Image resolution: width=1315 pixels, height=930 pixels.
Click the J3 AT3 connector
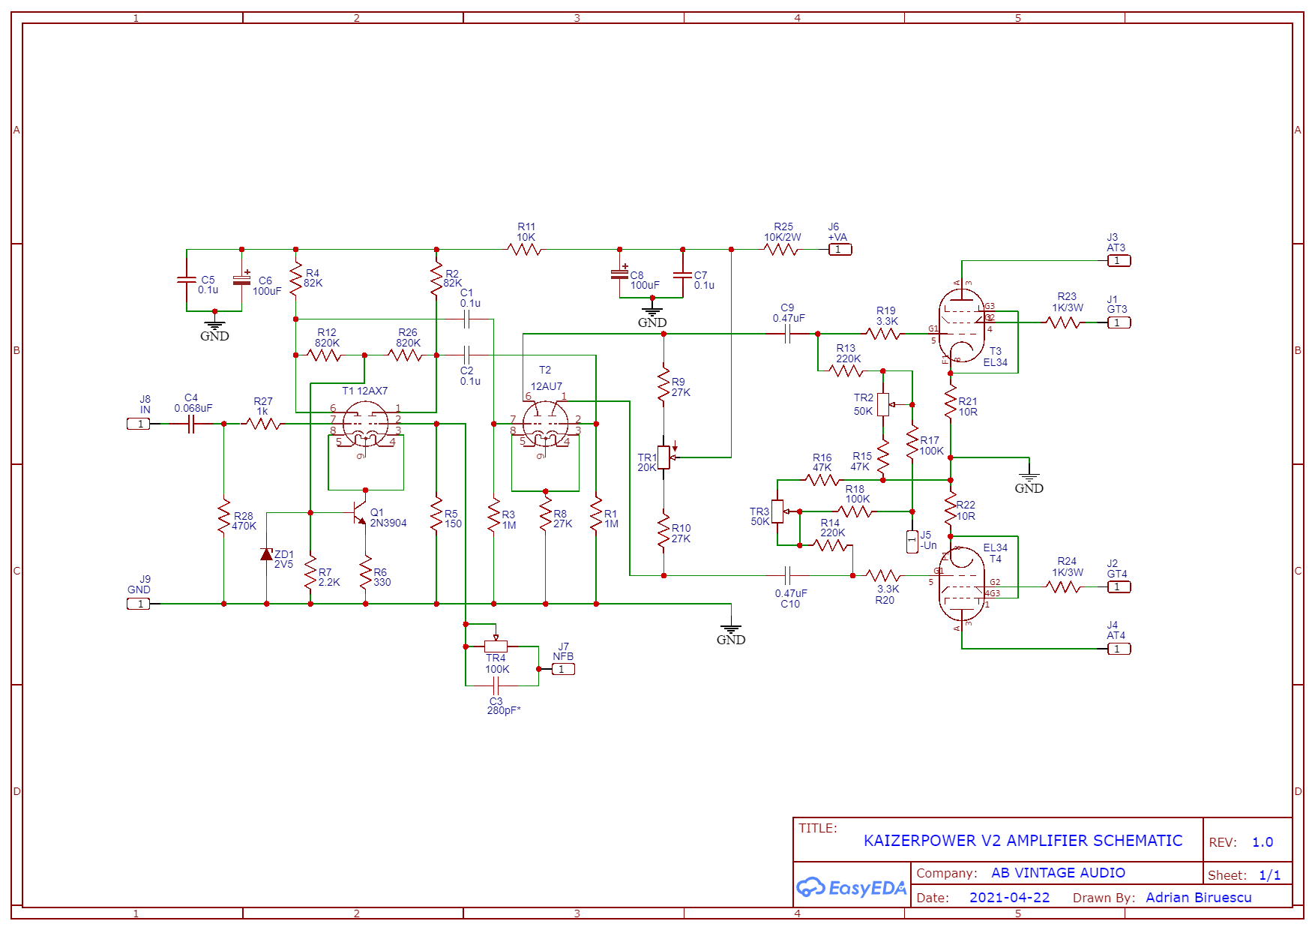tap(1119, 261)
